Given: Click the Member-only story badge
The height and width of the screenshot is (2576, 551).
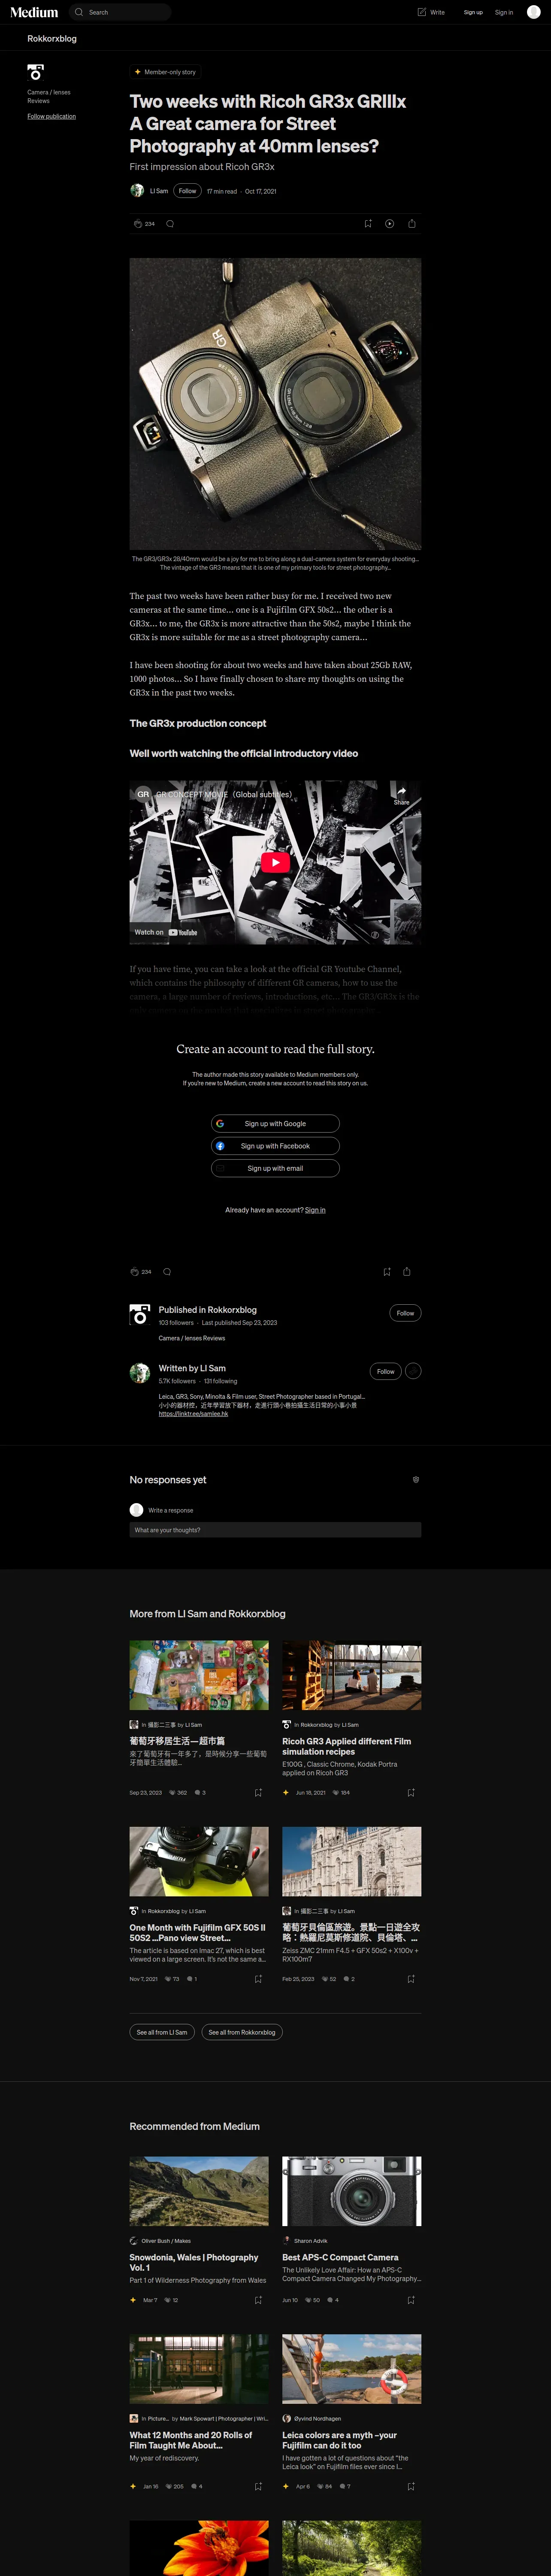Looking at the screenshot, I should (166, 72).
